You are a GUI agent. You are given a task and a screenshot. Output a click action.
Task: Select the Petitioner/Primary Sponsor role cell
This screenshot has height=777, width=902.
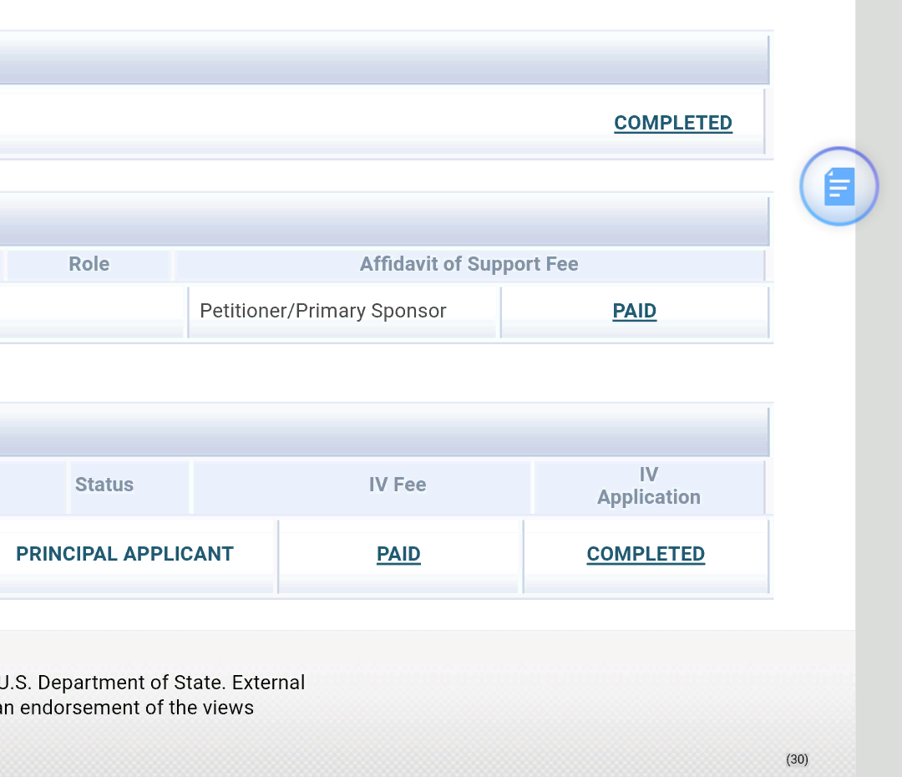click(x=343, y=312)
